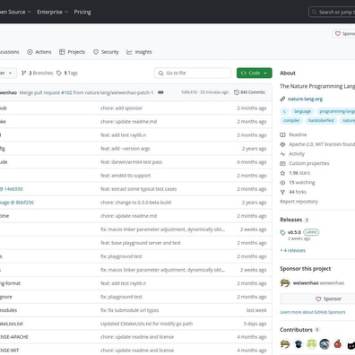Viewport: 355px width, 355px height.
Task: Click the Sponsor heart button at top
Action: 344,33
